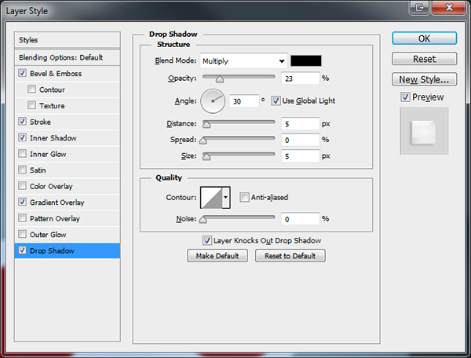The image size is (471, 358).
Task: Select the Satin settings label
Action: pos(38,170)
